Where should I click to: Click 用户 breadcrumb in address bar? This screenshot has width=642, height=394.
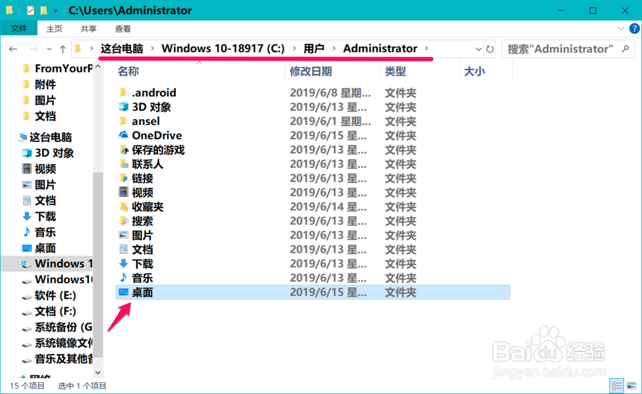tap(314, 49)
